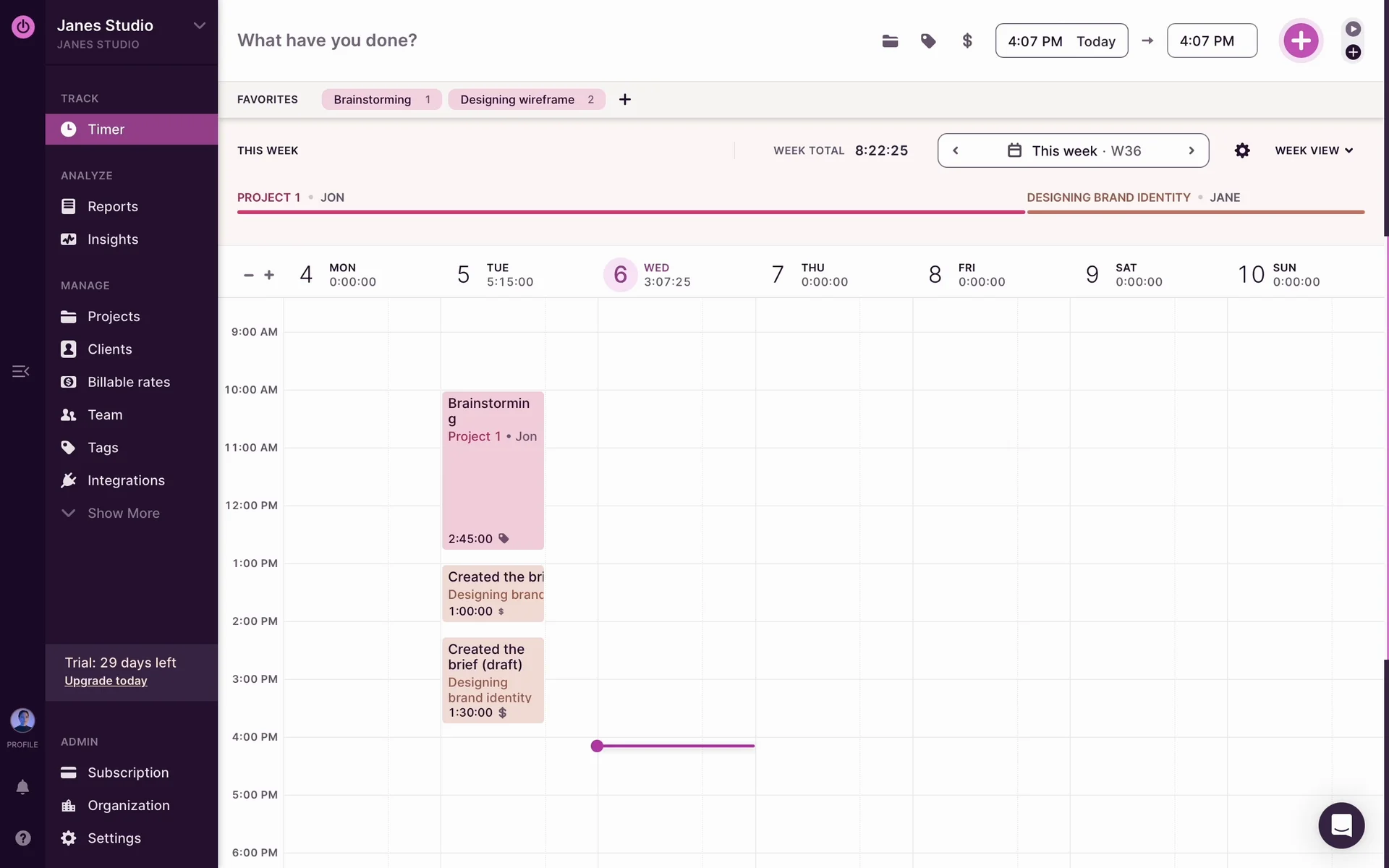The image size is (1389, 868).
Task: Click the current time marker on Wednesday
Action: tap(597, 746)
